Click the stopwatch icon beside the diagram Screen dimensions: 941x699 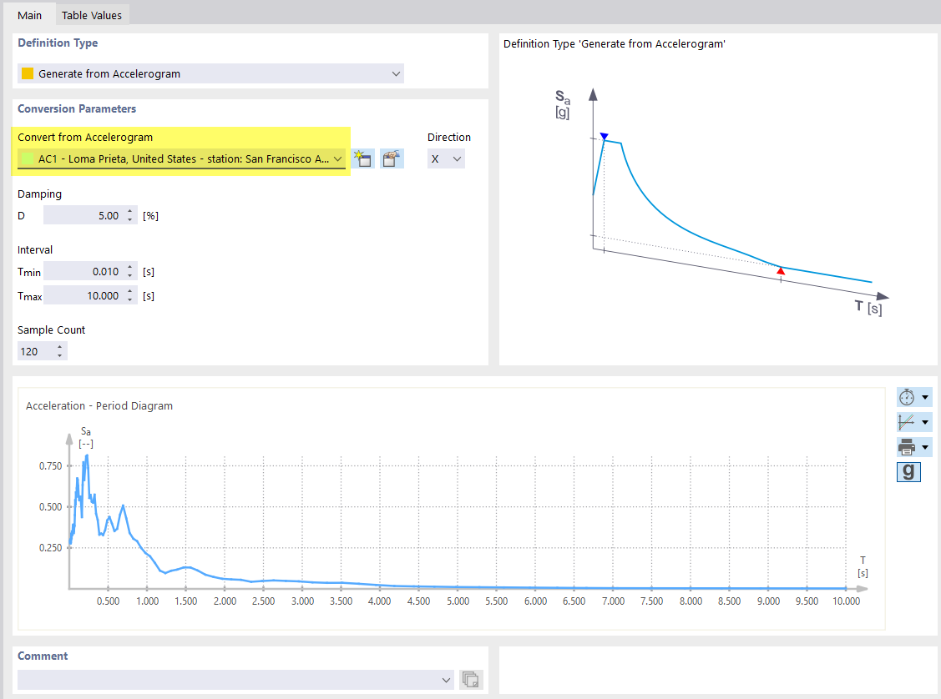[x=907, y=396]
